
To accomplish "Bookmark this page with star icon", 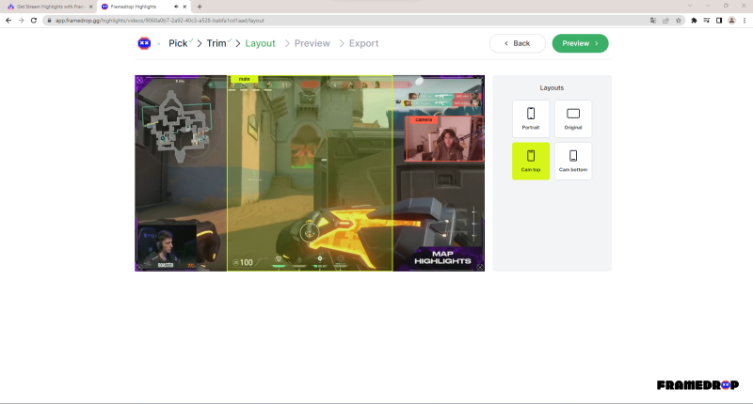I will coord(678,21).
